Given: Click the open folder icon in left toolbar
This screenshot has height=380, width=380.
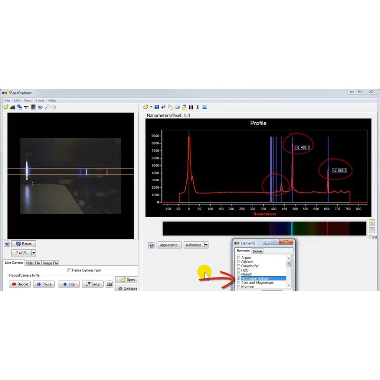Looking at the screenshot, I should coord(6,107).
